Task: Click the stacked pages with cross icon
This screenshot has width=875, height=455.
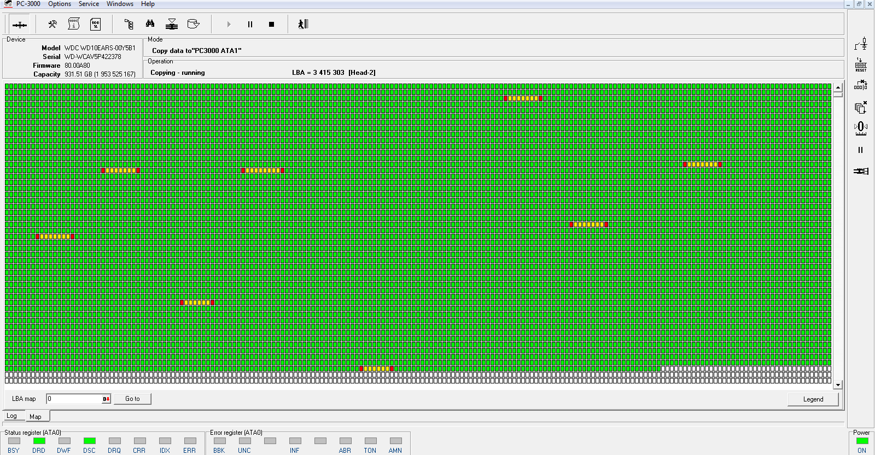Action: coord(861,107)
